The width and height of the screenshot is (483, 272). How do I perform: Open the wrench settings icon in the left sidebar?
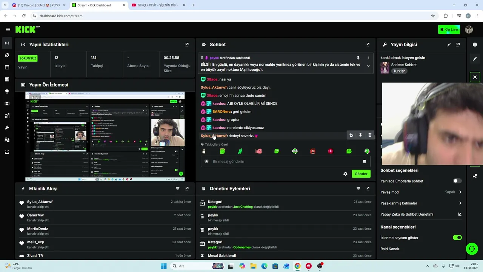7,128
